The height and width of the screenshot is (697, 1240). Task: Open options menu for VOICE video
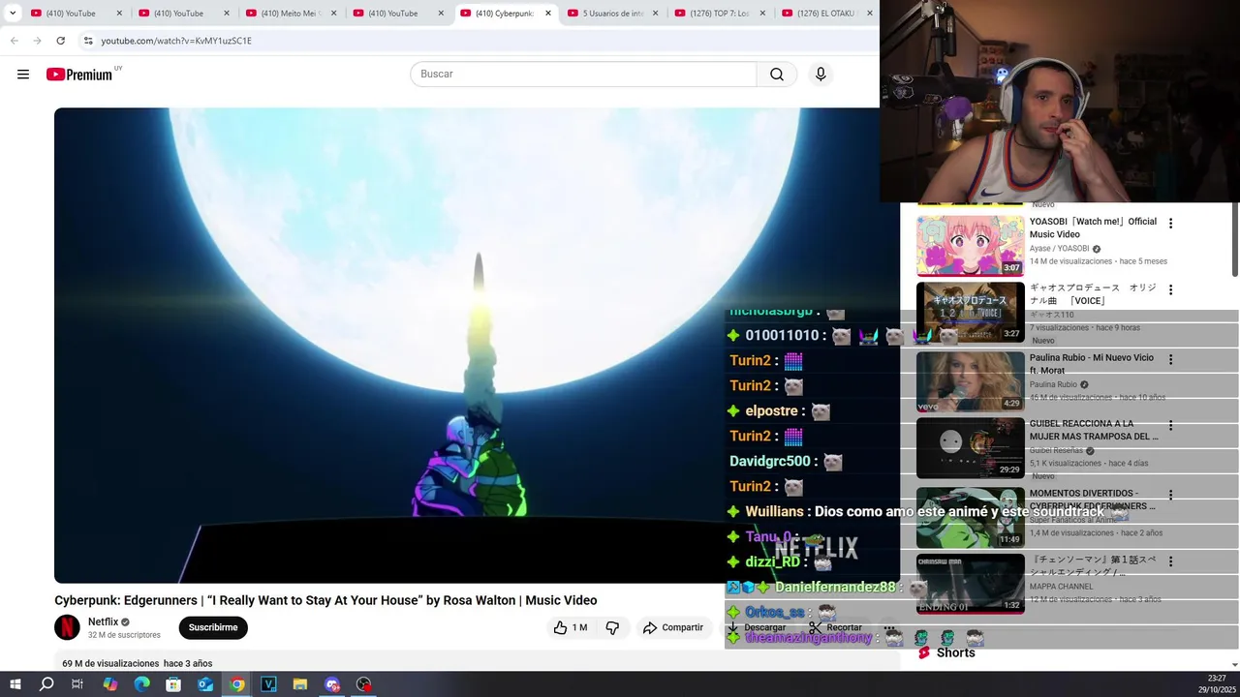(x=1170, y=289)
